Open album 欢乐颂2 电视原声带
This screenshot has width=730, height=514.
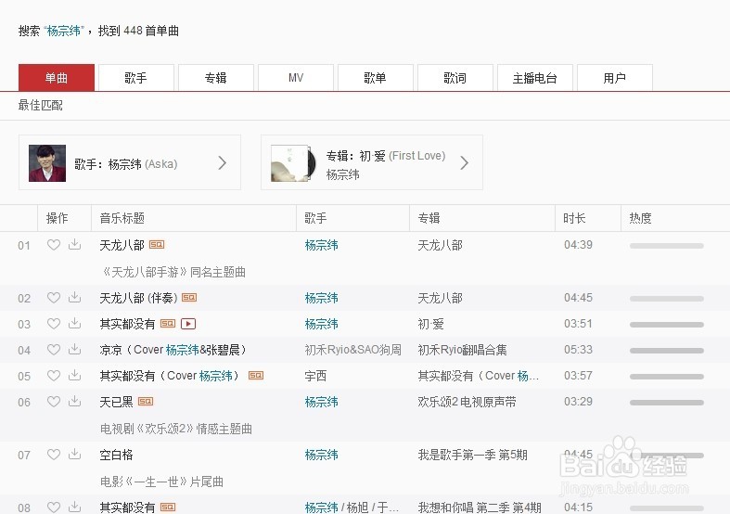tap(467, 402)
